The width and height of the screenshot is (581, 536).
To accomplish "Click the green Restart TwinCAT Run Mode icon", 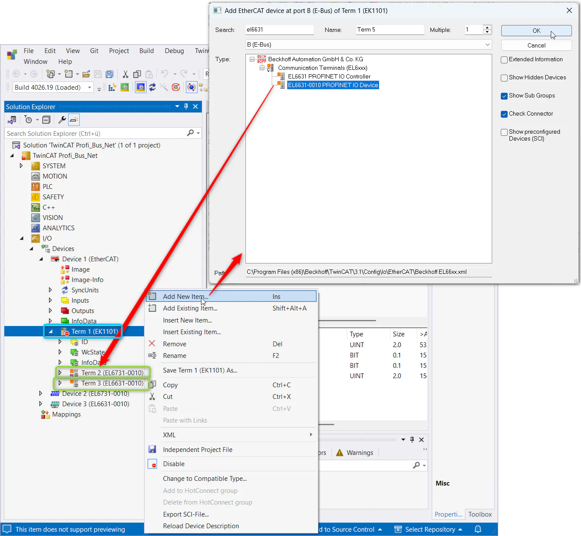I will pyautogui.click(x=125, y=88).
